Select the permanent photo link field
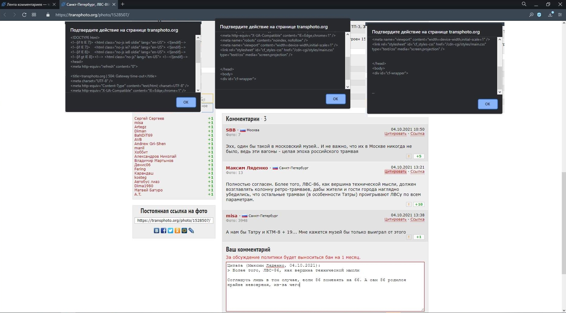566x313 pixels. (174, 221)
